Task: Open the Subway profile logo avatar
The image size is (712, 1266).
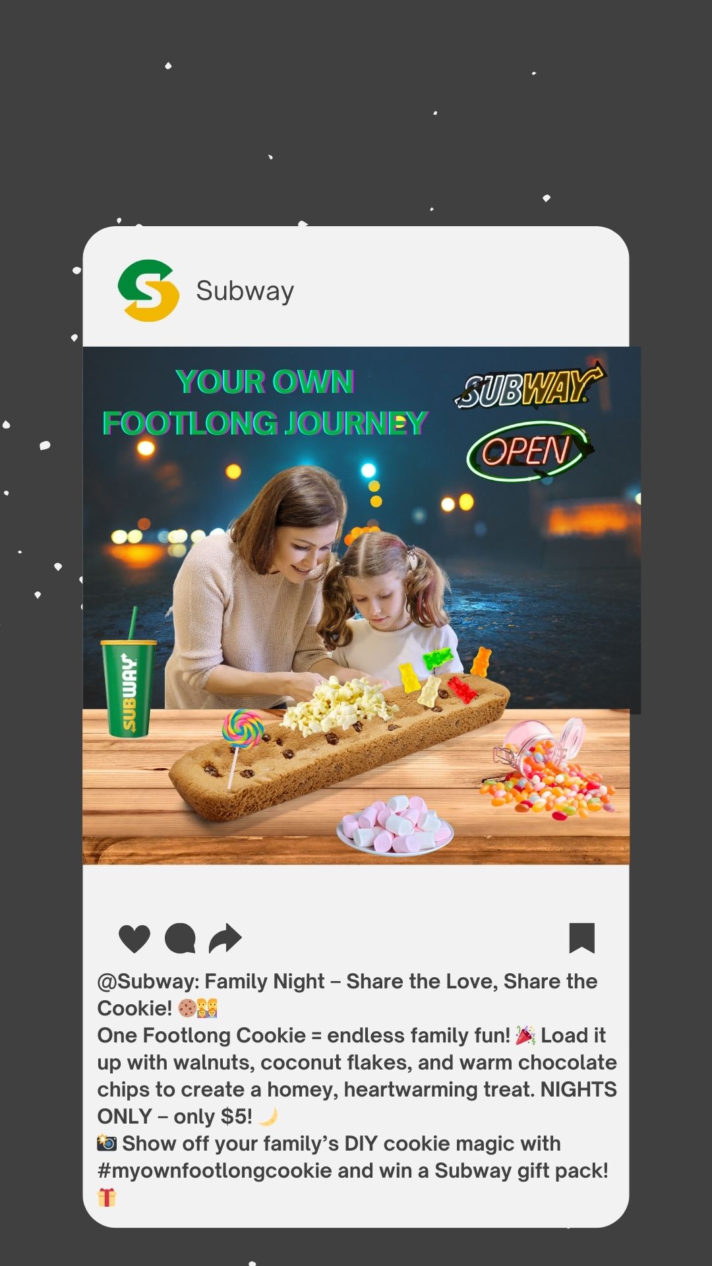Action: [x=148, y=291]
